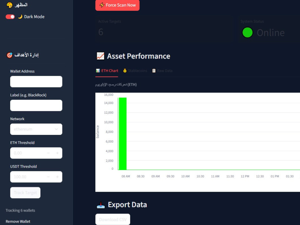Click the crescent moon icon beside Dark Mode
300x225 pixels.
[20, 17]
